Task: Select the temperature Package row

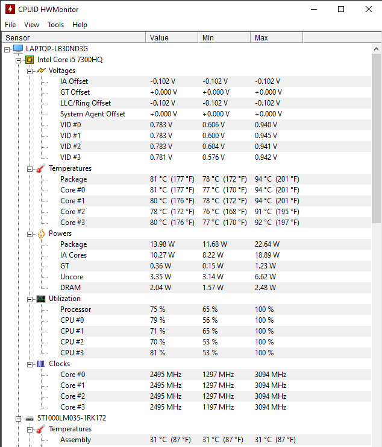Action: coord(215,179)
